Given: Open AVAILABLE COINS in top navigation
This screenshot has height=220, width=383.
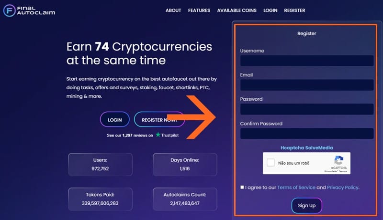Looking at the screenshot, I should [x=237, y=10].
